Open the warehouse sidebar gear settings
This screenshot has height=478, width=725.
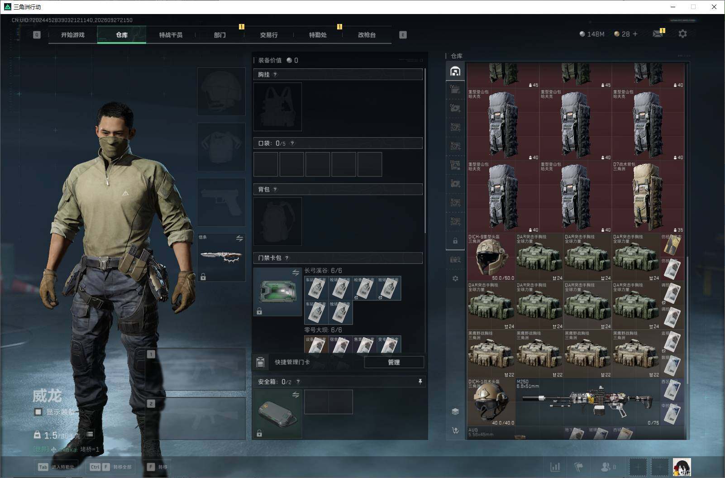click(x=455, y=278)
